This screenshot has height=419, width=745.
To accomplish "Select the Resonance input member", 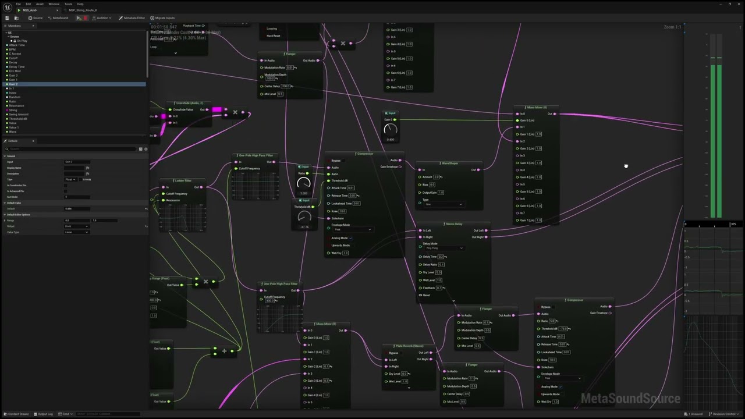I will (16, 106).
